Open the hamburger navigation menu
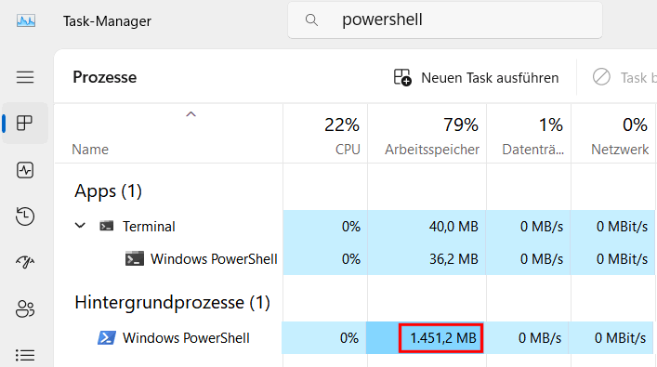 pos(25,77)
